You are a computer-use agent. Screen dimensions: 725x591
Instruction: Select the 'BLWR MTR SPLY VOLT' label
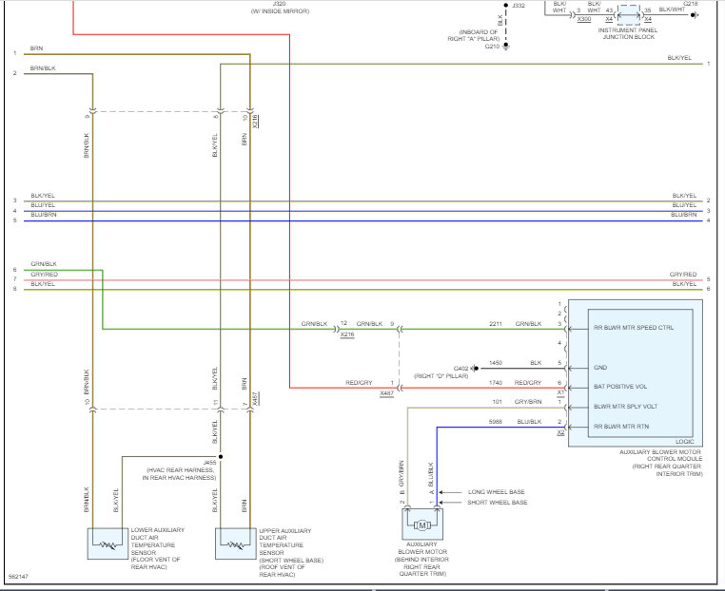(x=625, y=407)
